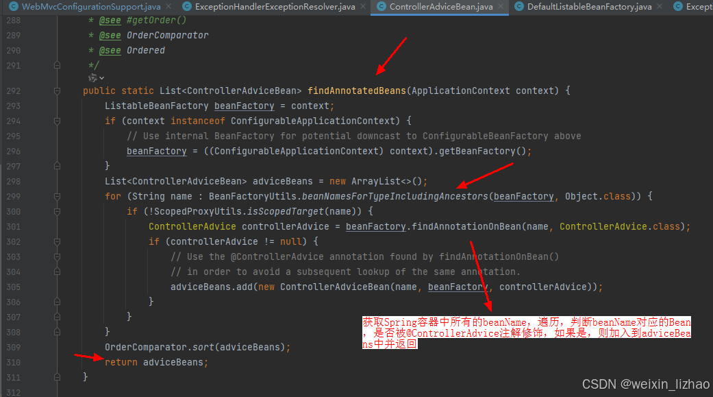Click 'controllerAdvice != null' condition
This screenshot has width=713, height=397.
[236, 242]
